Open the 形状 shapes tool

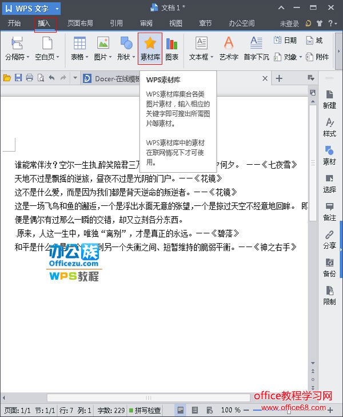[126, 49]
